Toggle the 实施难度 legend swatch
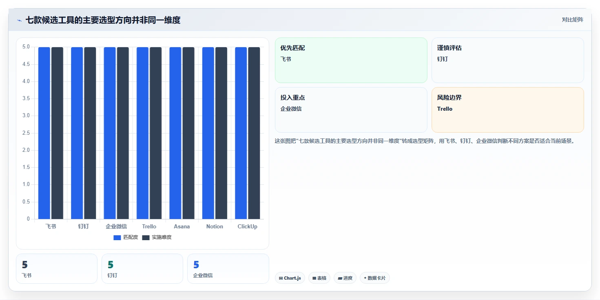 tap(146, 237)
